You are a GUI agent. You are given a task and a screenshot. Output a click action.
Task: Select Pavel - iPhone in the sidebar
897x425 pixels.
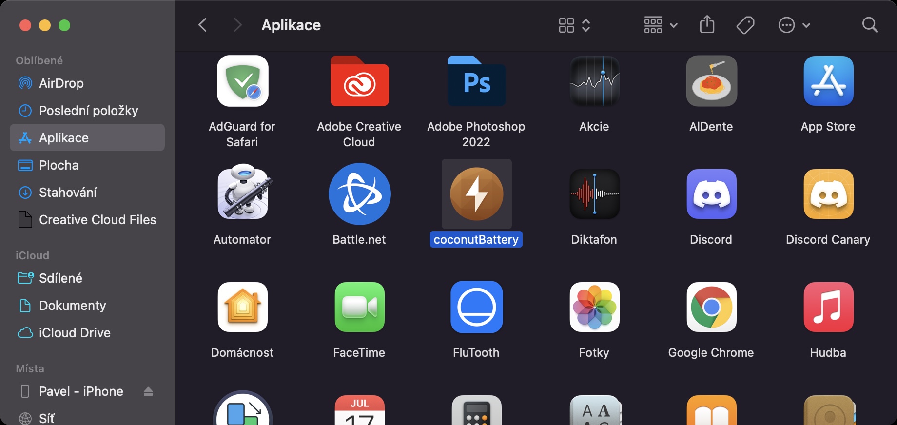87,391
